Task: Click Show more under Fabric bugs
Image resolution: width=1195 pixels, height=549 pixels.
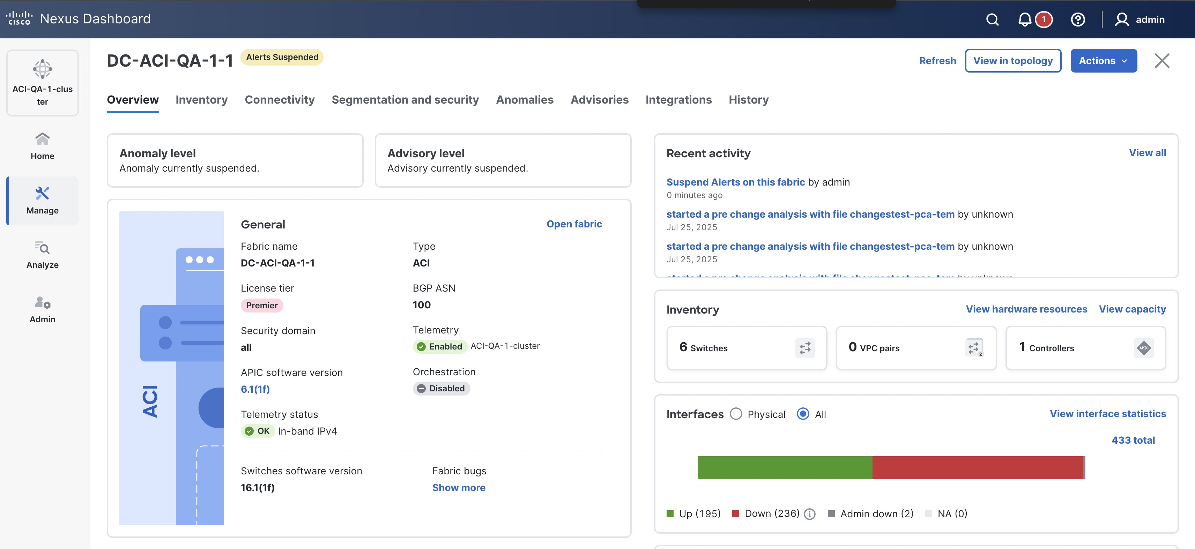Action: [458, 488]
